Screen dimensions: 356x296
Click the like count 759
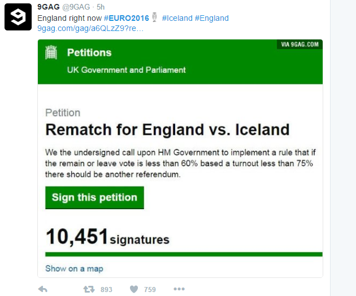150,290
